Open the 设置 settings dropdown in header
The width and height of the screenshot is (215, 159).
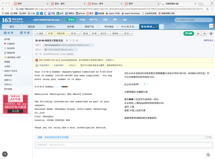coord(106,20)
